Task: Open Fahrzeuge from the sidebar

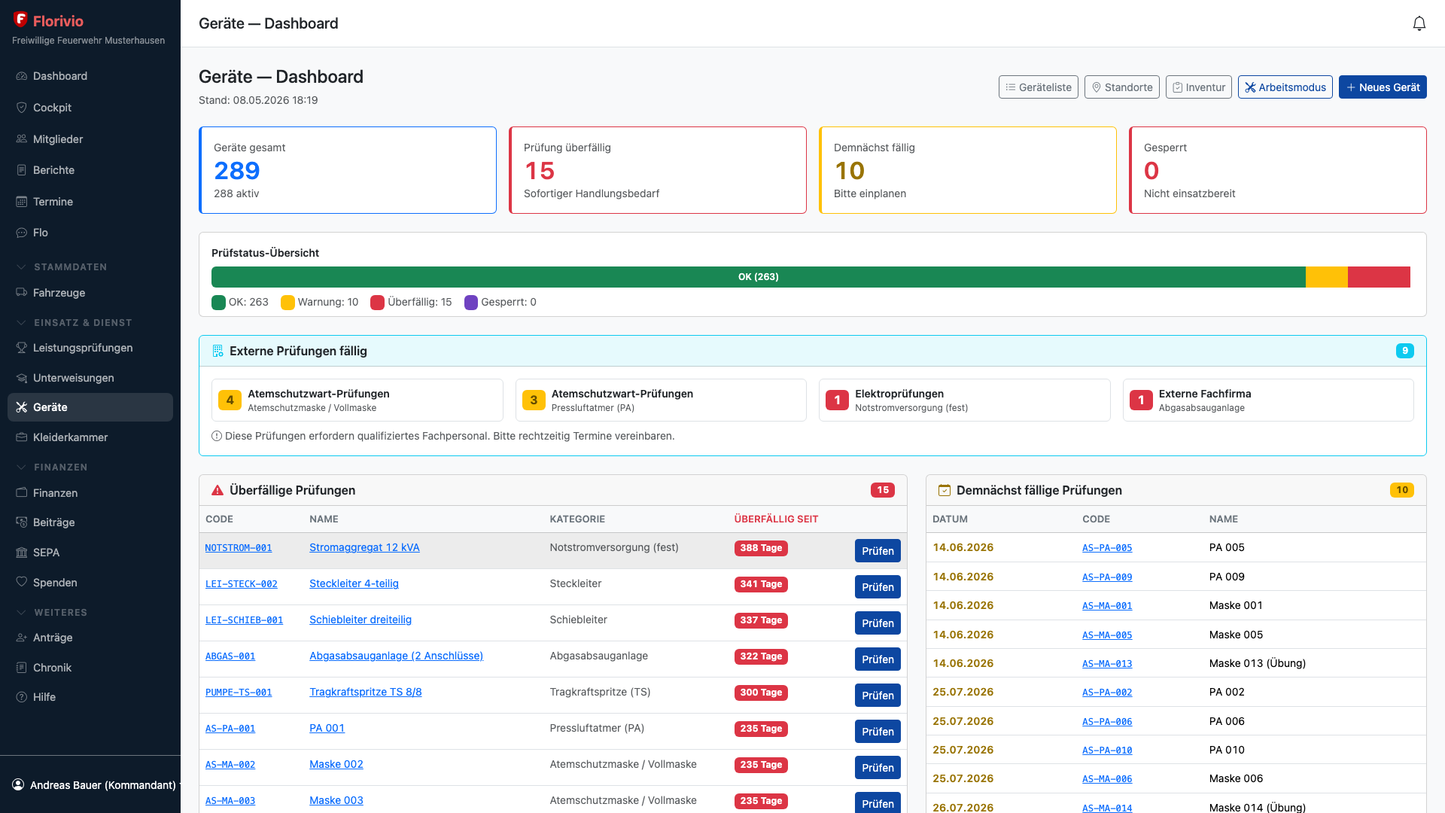Action: 90,293
